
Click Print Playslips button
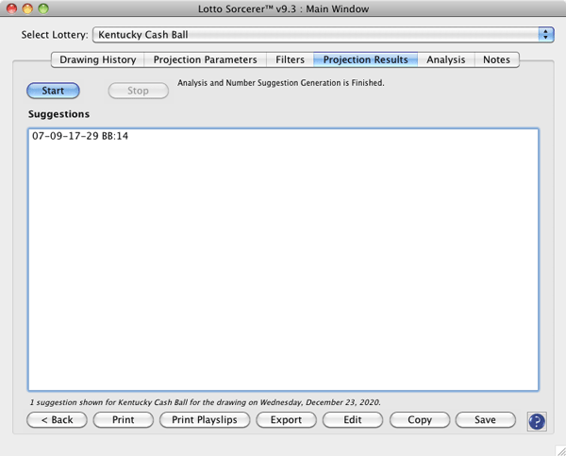coord(205,420)
